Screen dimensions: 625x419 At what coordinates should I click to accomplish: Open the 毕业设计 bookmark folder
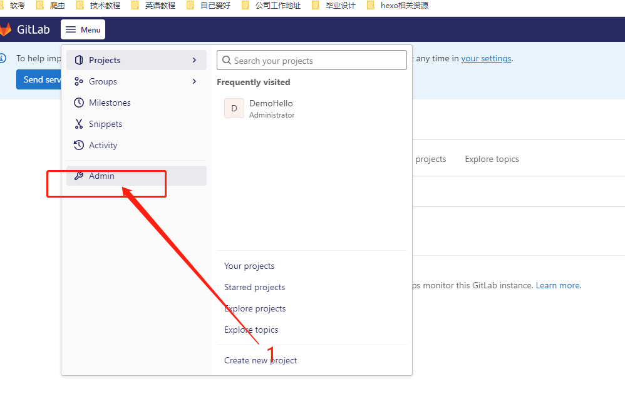(x=334, y=6)
